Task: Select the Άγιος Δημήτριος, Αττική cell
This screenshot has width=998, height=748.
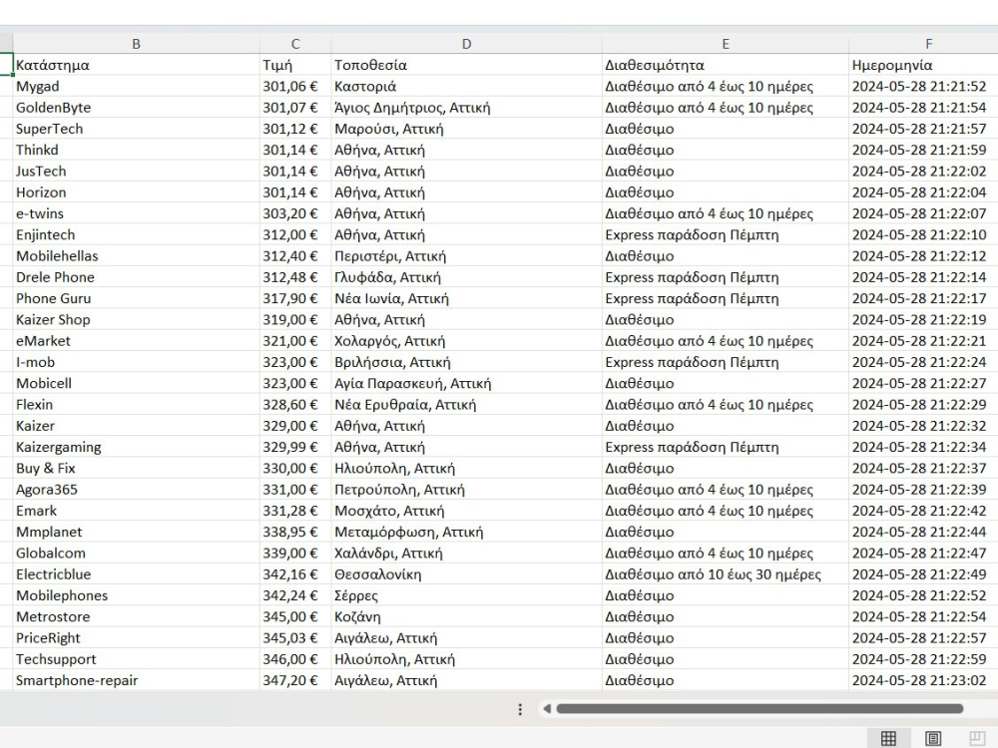Action: point(466,108)
